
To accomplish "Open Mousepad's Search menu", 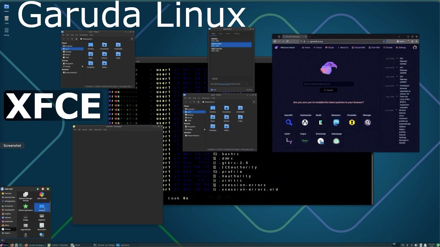I will (85, 130).
